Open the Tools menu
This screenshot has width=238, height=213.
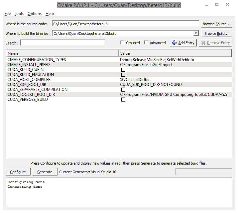(x=19, y=14)
